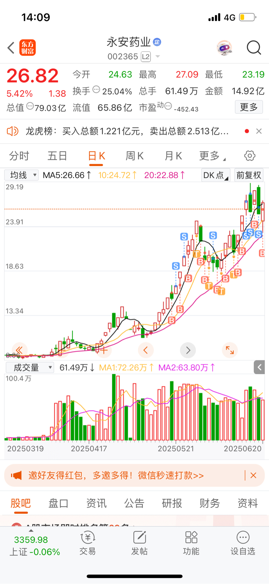
Task: Collapse side panel gray chevron tab
Action: (259, 367)
